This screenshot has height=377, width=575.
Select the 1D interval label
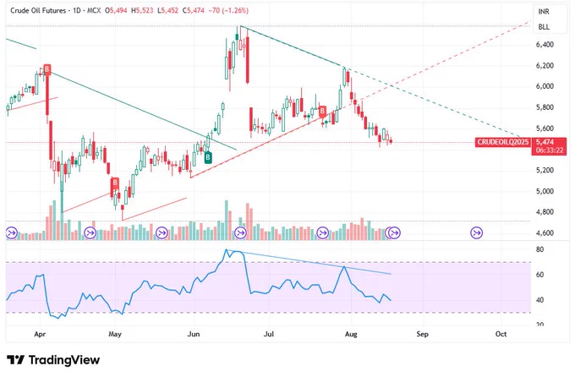tap(76, 11)
